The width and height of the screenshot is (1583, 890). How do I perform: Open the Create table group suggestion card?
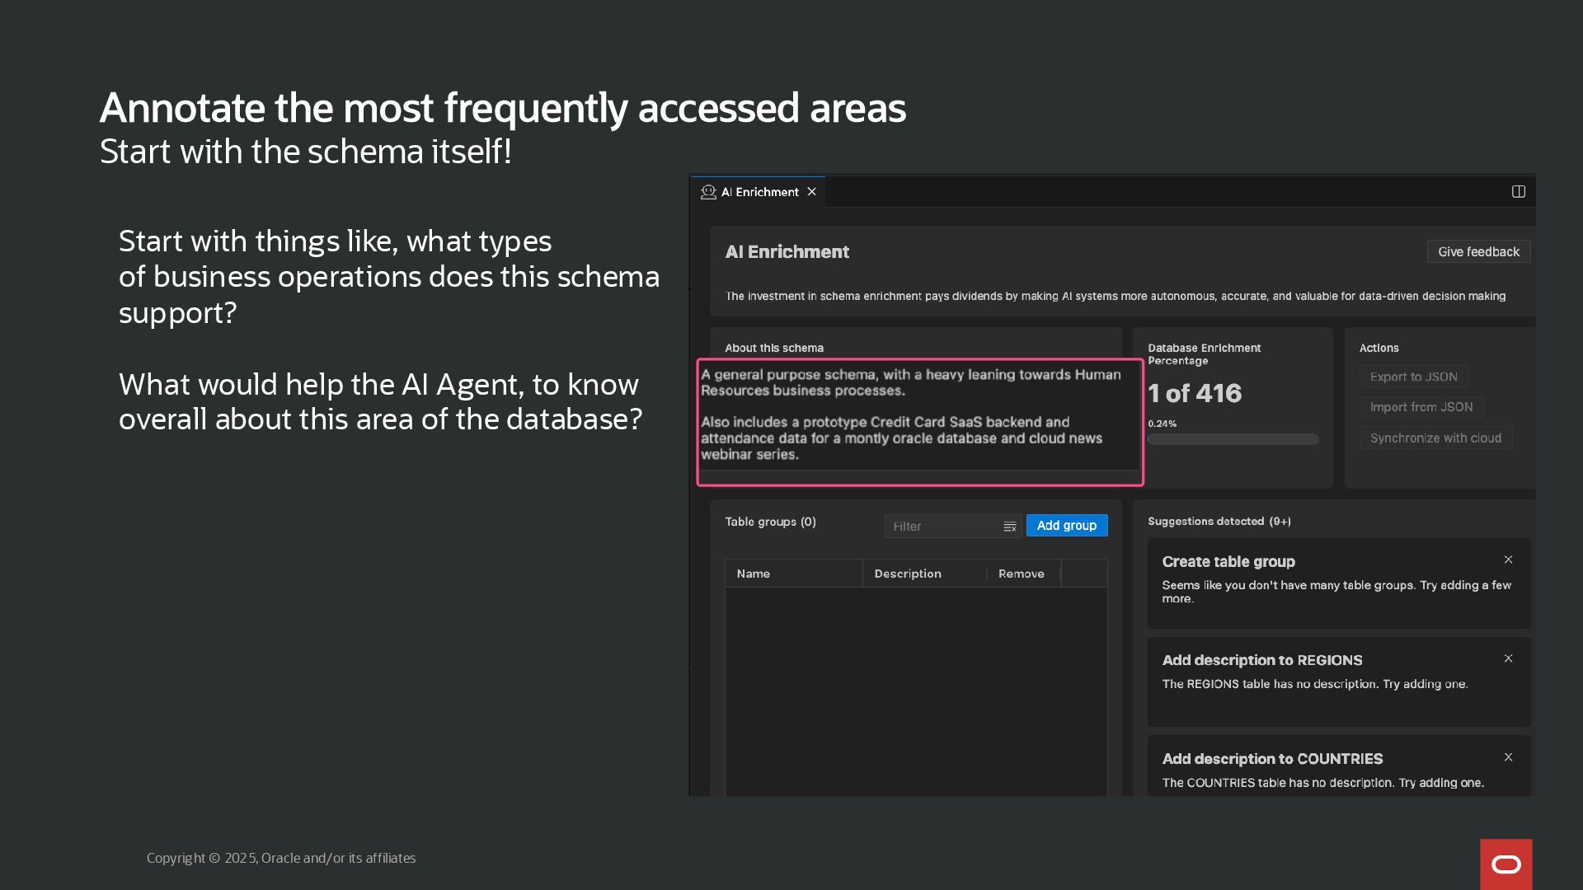tap(1319, 582)
